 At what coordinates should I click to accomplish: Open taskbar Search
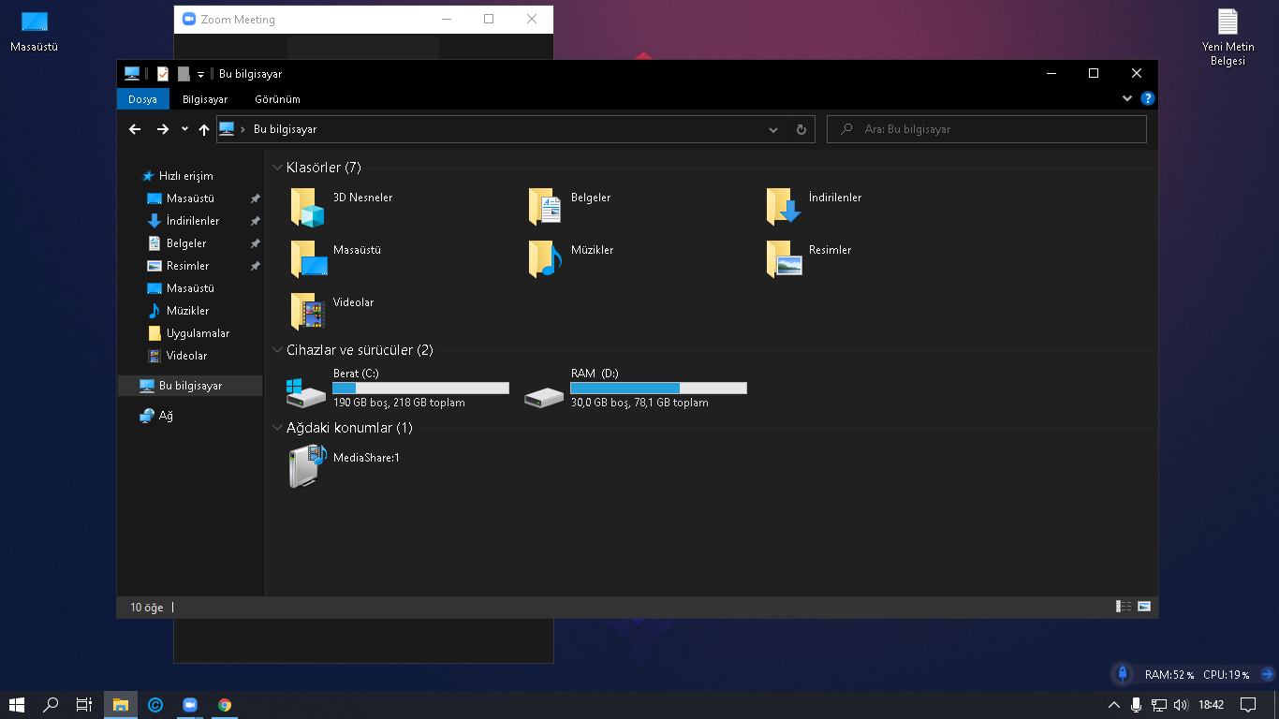[x=51, y=705]
